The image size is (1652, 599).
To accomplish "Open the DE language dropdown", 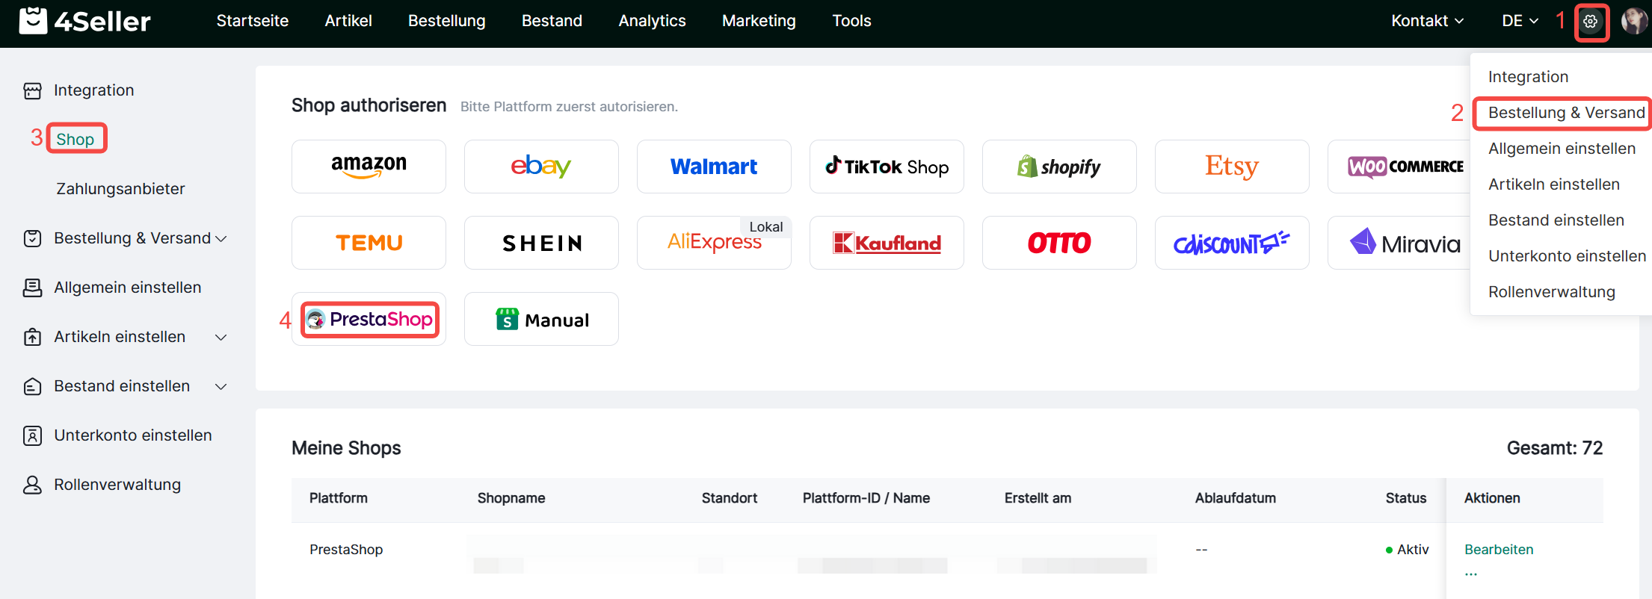I will tap(1520, 21).
